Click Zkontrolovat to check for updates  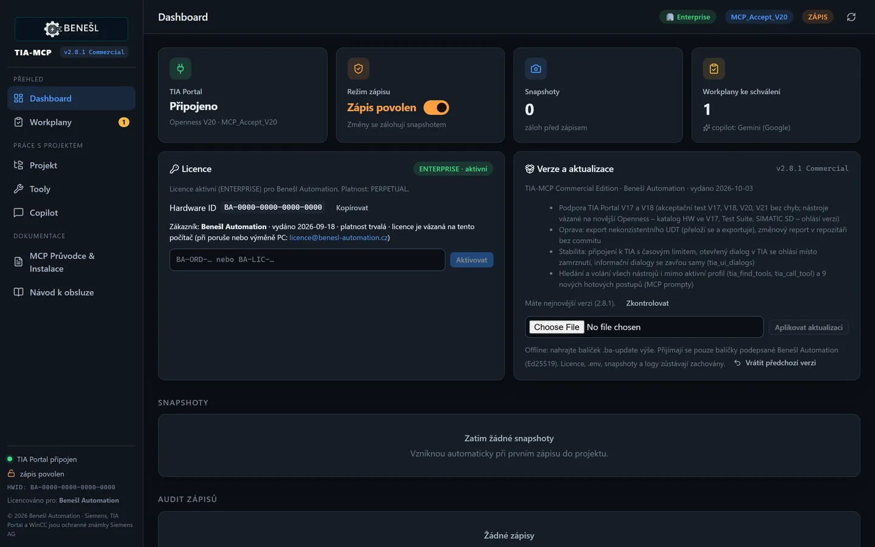point(648,303)
